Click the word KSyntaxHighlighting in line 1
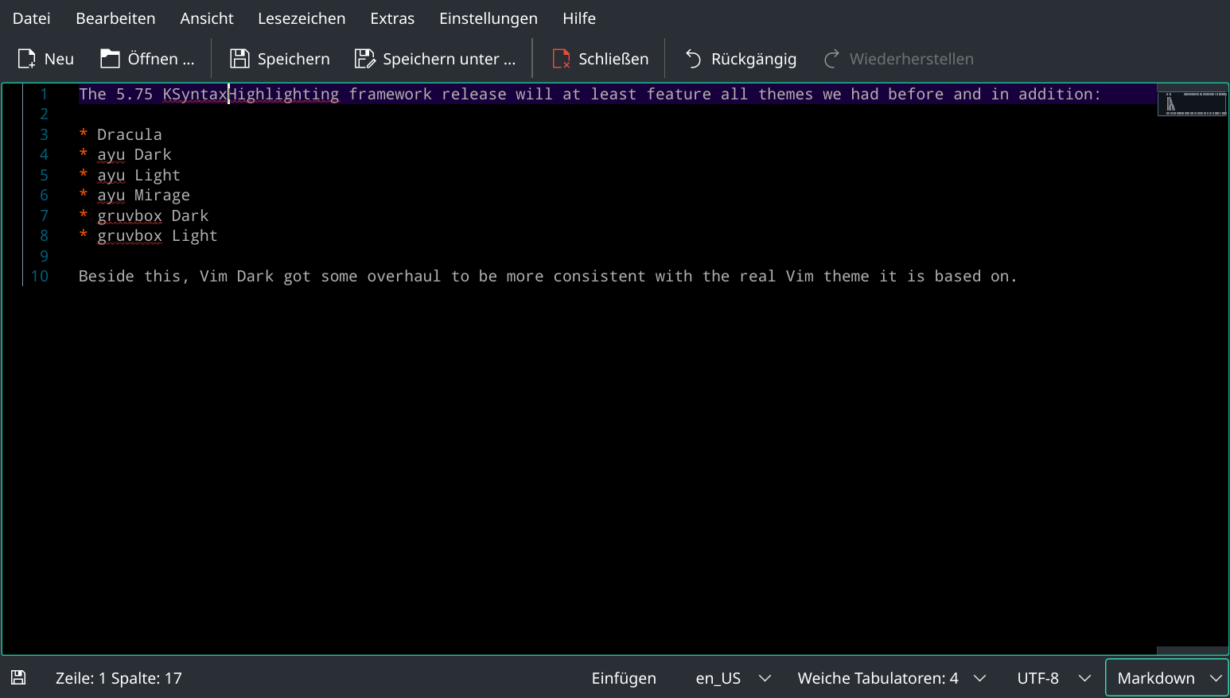 pos(251,94)
